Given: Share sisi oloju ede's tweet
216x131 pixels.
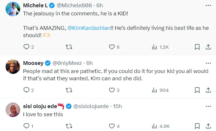Looking at the screenshot, I should coord(208,126).
